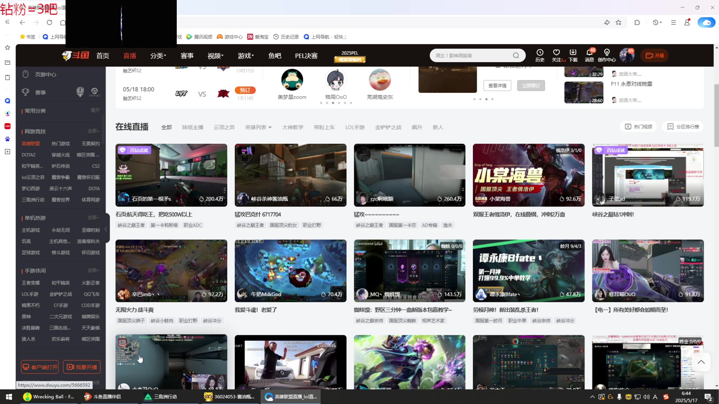The image size is (719, 404).
Task: Open 游戏 dropdown in nav bar
Action: pos(246,56)
